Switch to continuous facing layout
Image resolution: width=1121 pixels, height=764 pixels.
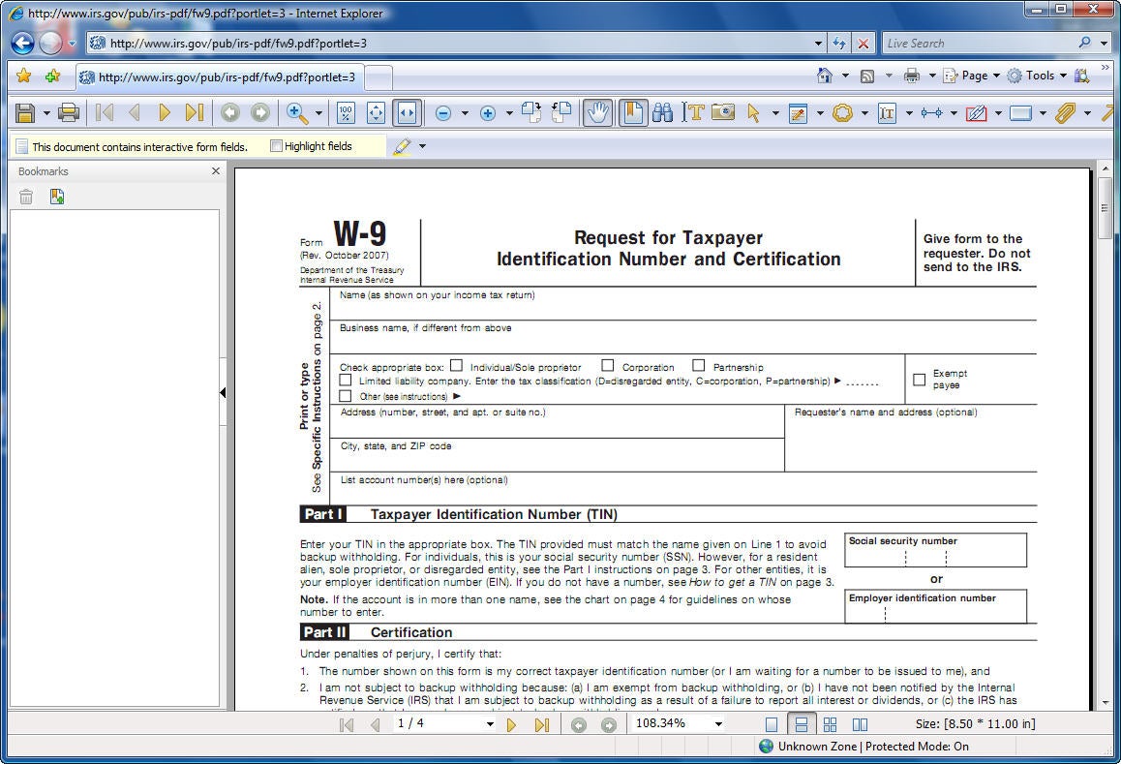[x=830, y=724]
